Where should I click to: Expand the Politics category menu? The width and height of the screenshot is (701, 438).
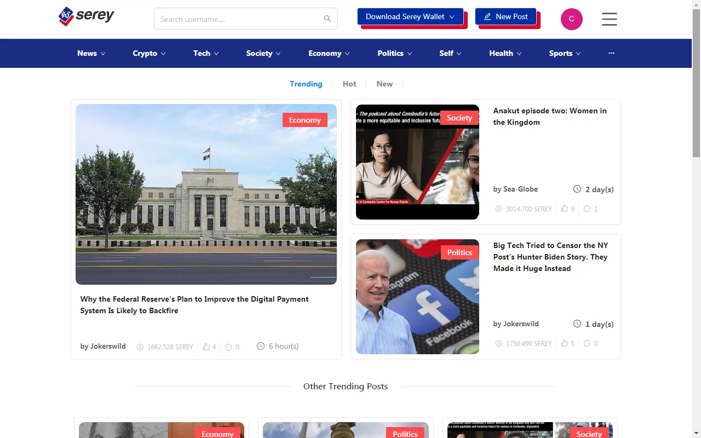395,53
